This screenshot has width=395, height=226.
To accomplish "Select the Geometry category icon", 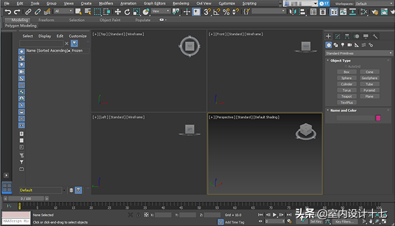I will (x=328, y=45).
